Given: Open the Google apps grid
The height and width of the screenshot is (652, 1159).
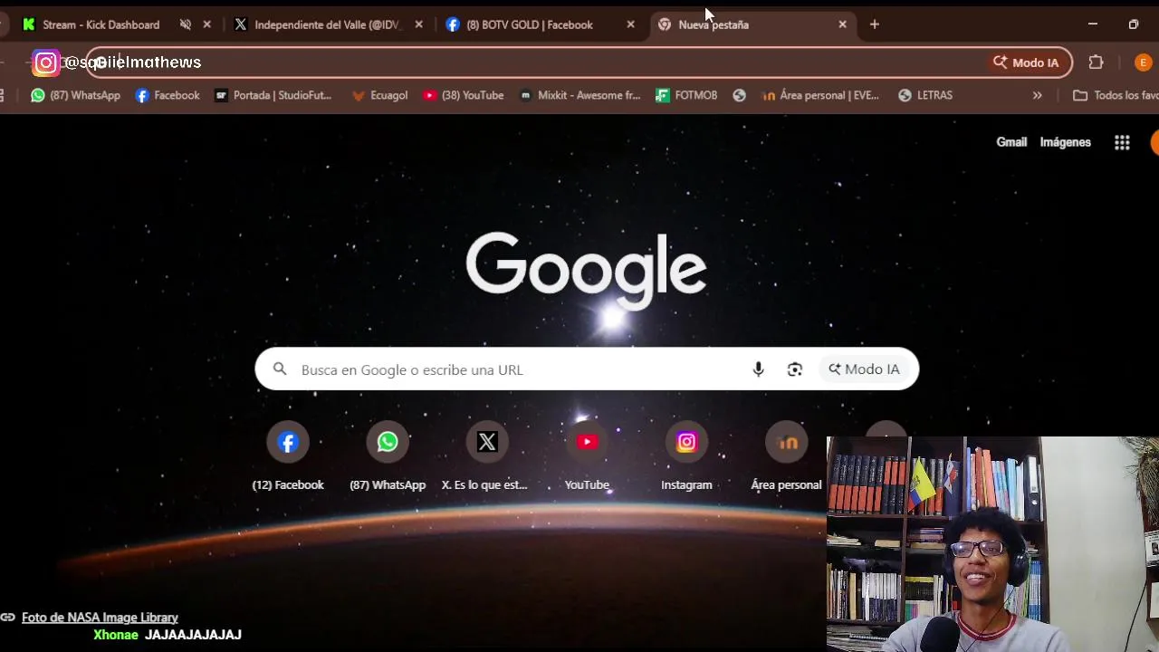Looking at the screenshot, I should tap(1122, 142).
